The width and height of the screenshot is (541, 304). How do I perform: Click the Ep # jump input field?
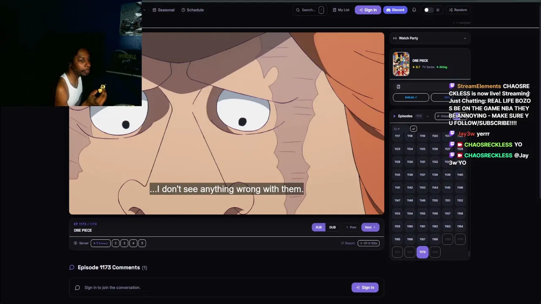pyautogui.click(x=400, y=129)
